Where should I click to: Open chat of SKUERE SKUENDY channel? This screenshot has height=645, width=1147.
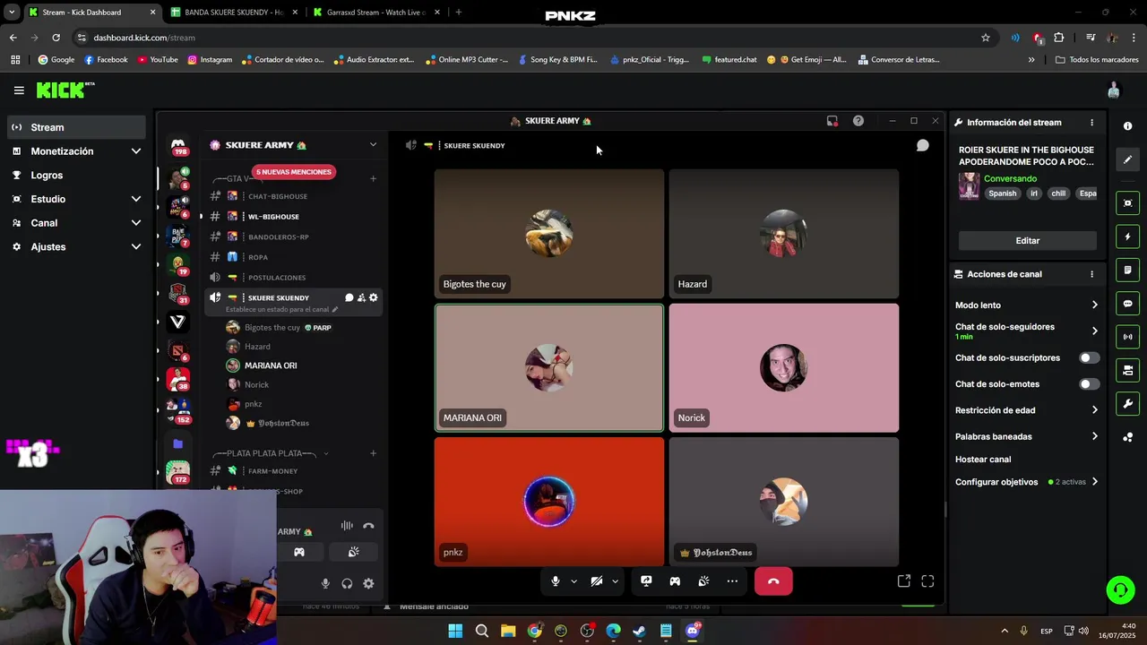point(349,297)
